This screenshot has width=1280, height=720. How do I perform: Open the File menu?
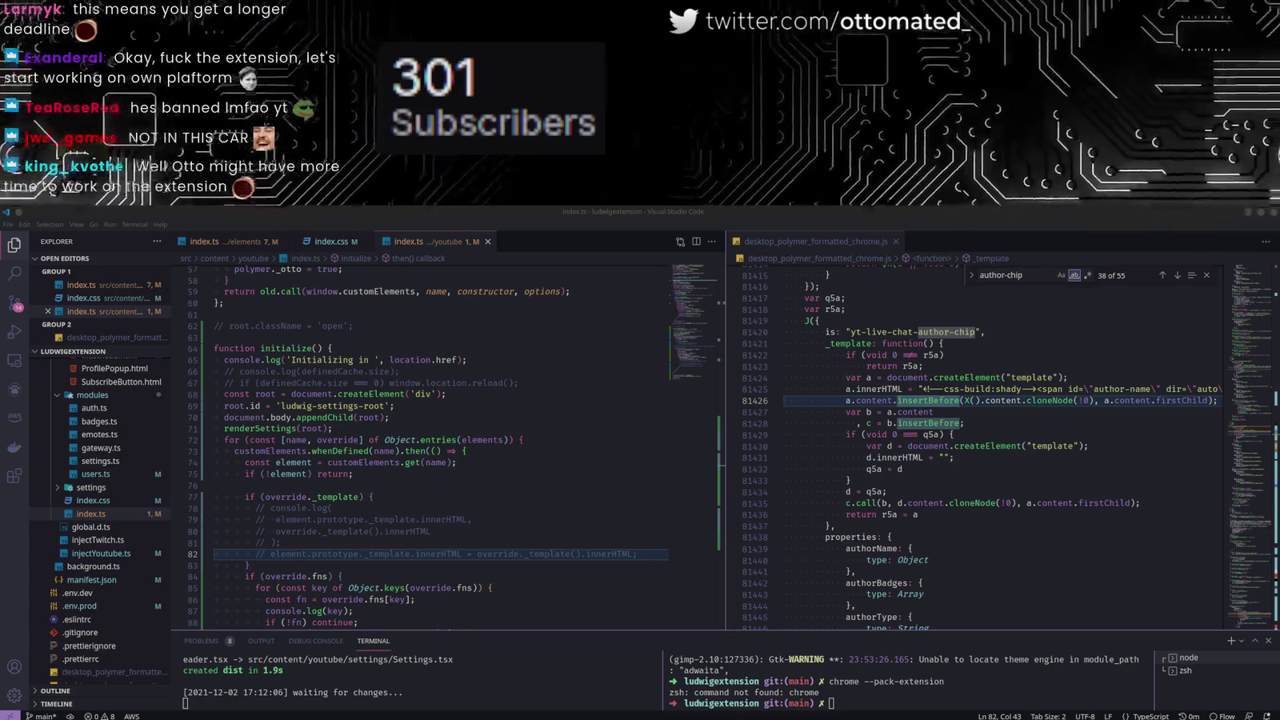point(10,225)
